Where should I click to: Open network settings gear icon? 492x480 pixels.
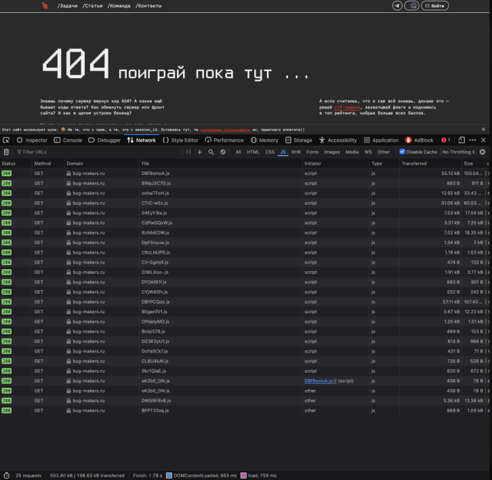[x=483, y=152]
